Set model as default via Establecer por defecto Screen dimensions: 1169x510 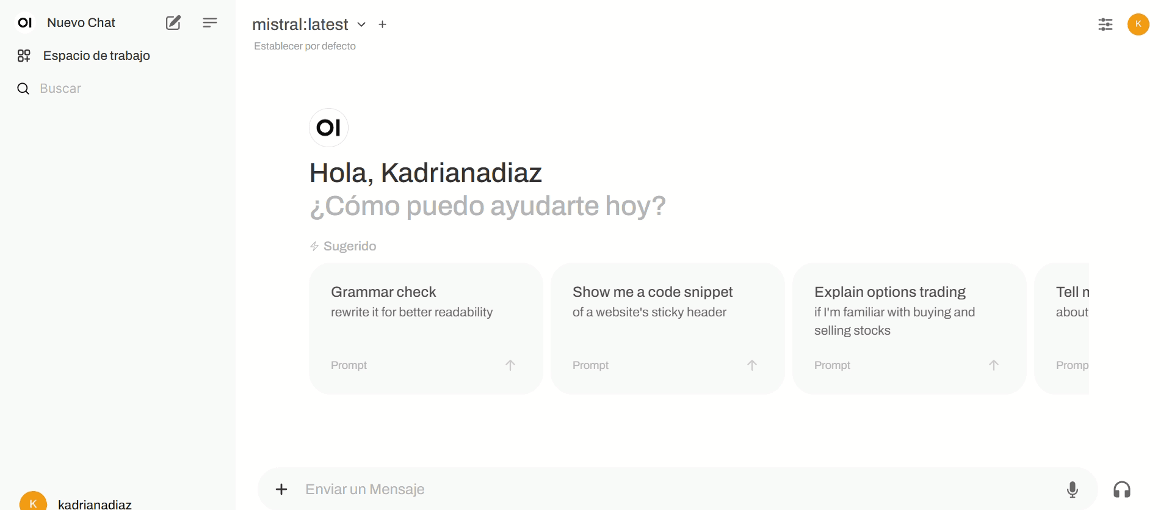click(305, 46)
